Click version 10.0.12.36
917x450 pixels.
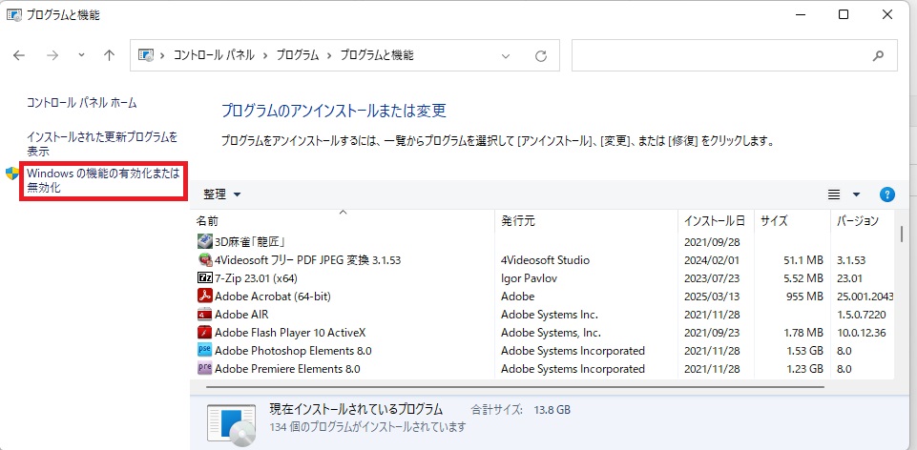point(861,333)
